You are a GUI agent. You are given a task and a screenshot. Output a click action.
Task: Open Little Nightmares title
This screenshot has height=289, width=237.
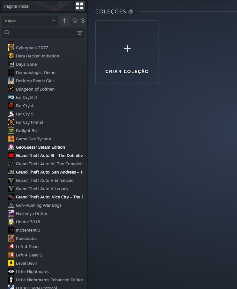point(33,271)
